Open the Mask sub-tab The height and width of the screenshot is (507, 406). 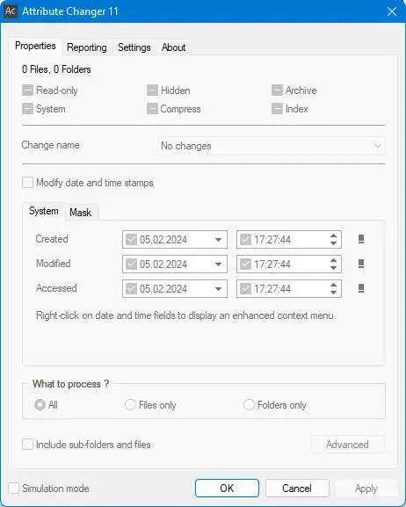[x=81, y=213]
